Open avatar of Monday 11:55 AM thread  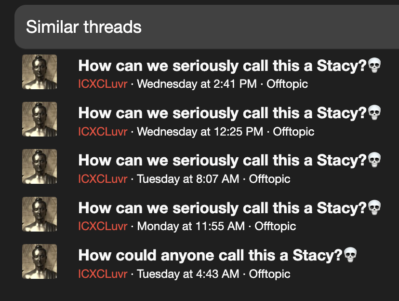click(x=40, y=214)
